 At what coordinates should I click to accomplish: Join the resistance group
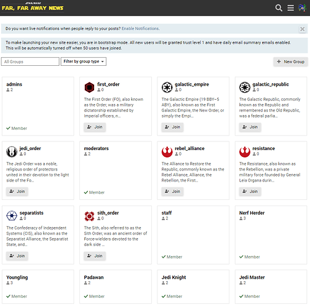coord(250,191)
